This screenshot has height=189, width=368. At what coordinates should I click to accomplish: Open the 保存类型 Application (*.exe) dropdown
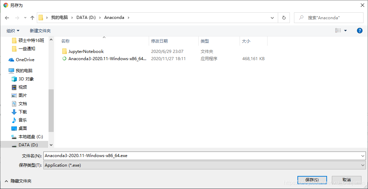[204, 165]
